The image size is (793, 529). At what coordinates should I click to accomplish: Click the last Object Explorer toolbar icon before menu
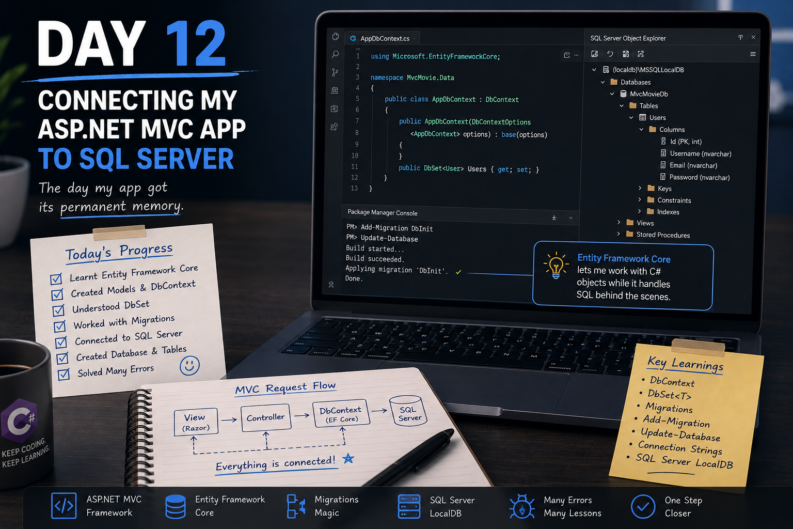tap(641, 54)
